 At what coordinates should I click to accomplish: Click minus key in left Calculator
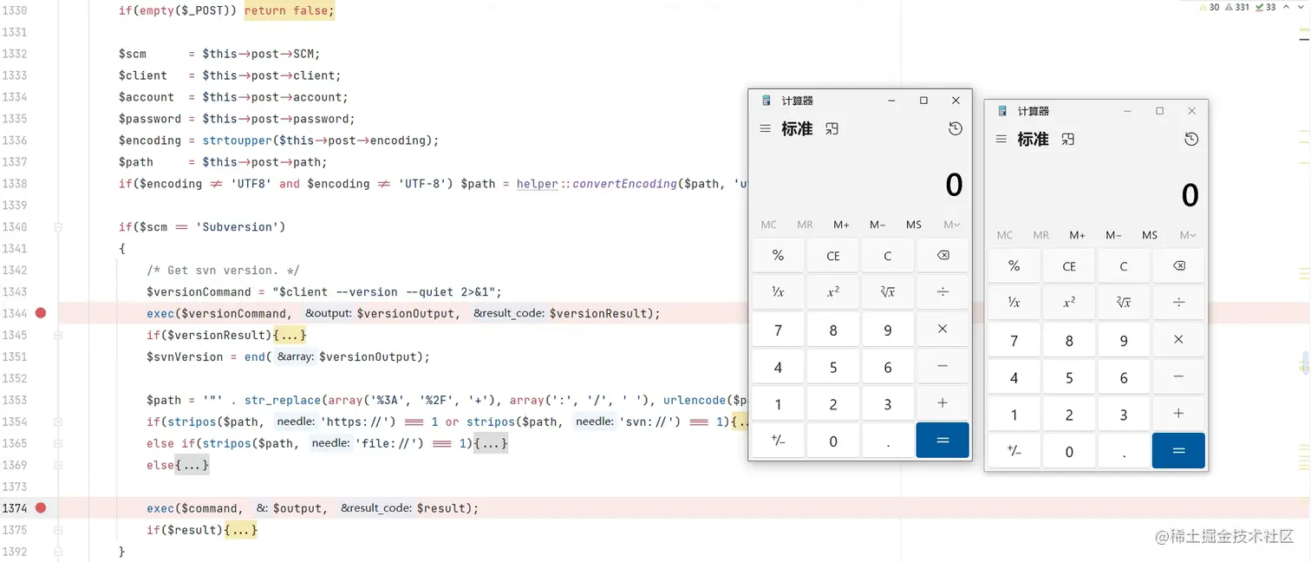tap(942, 367)
